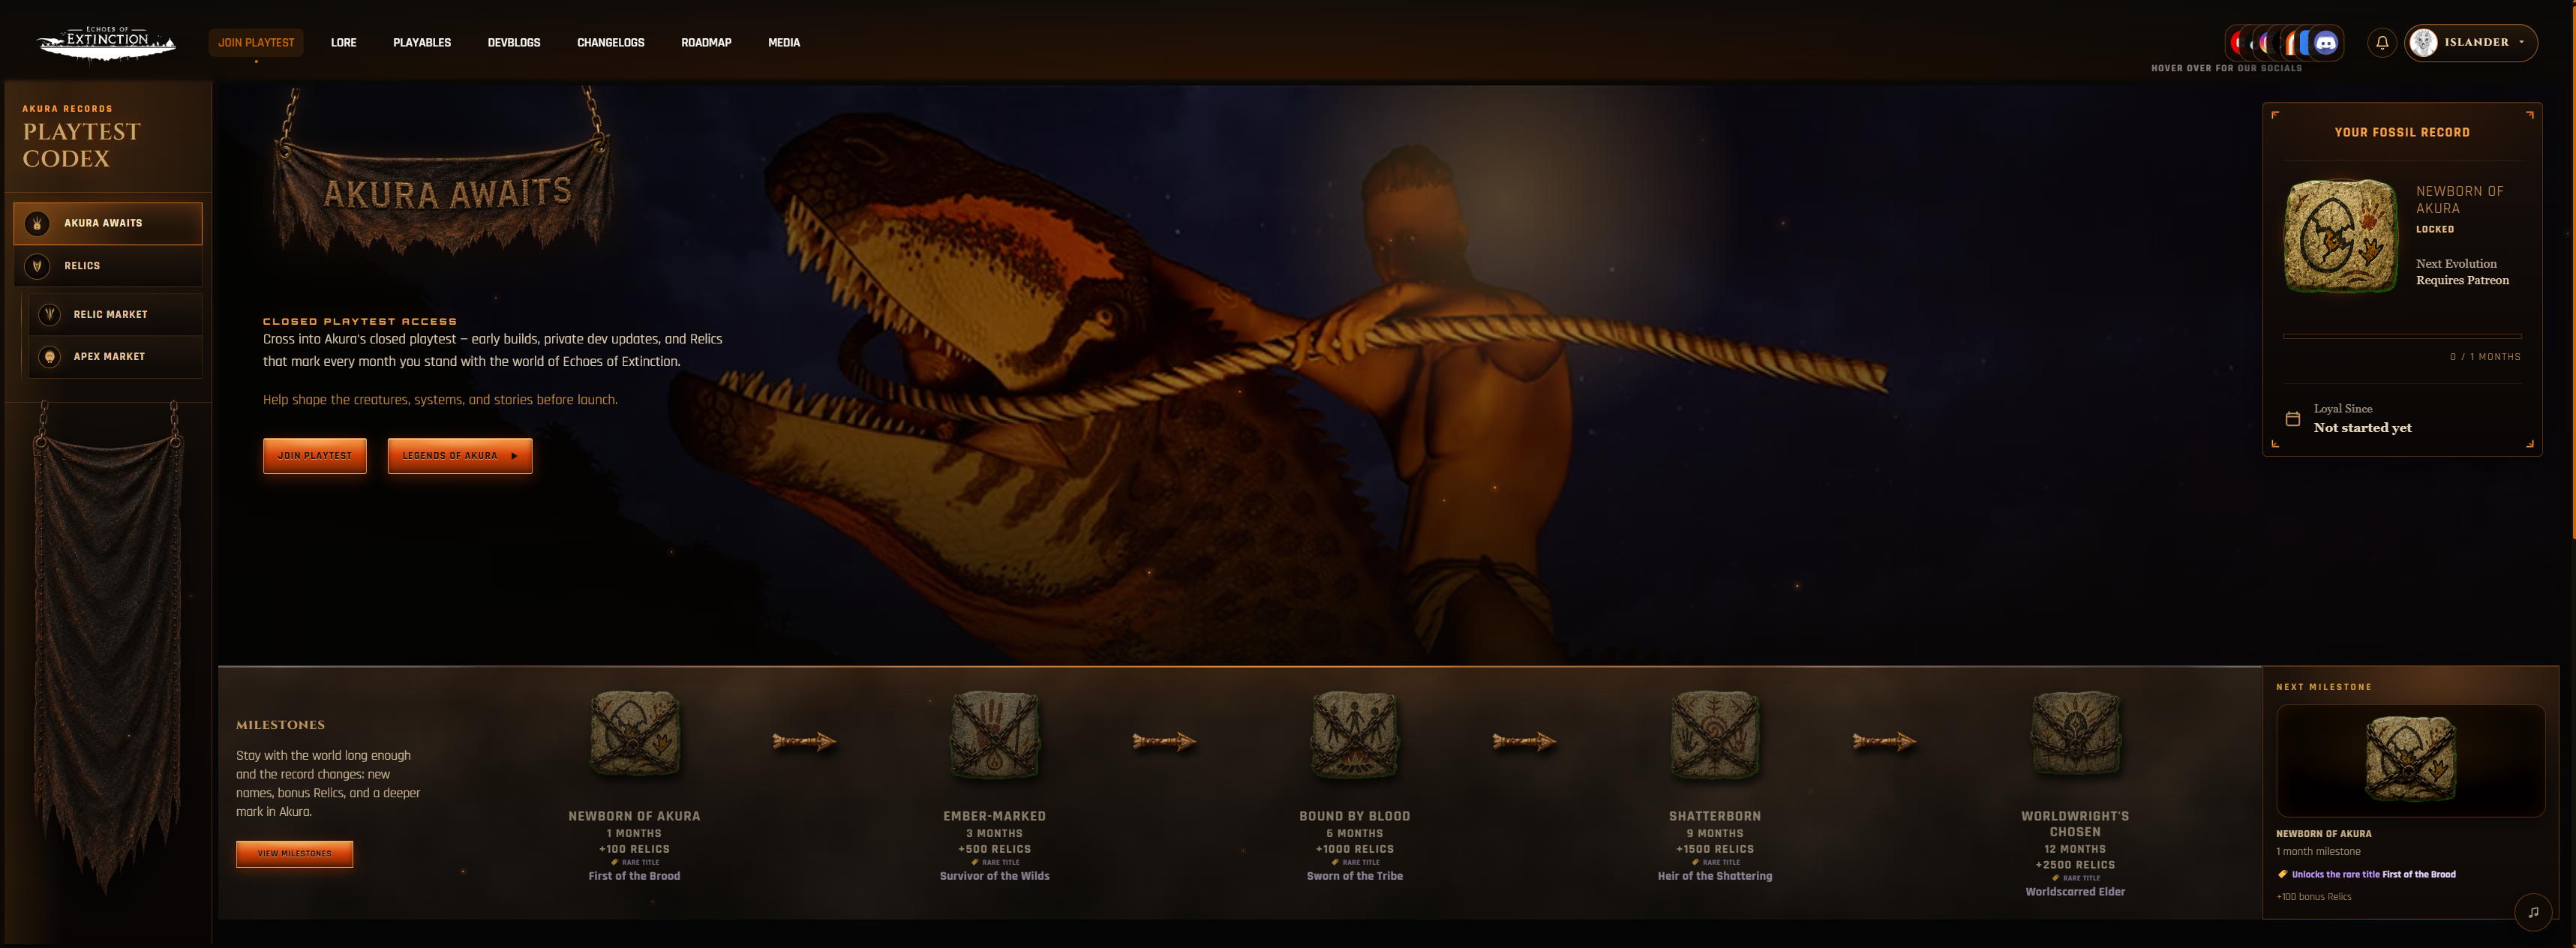Open the notifications bell

[x=2382, y=43]
